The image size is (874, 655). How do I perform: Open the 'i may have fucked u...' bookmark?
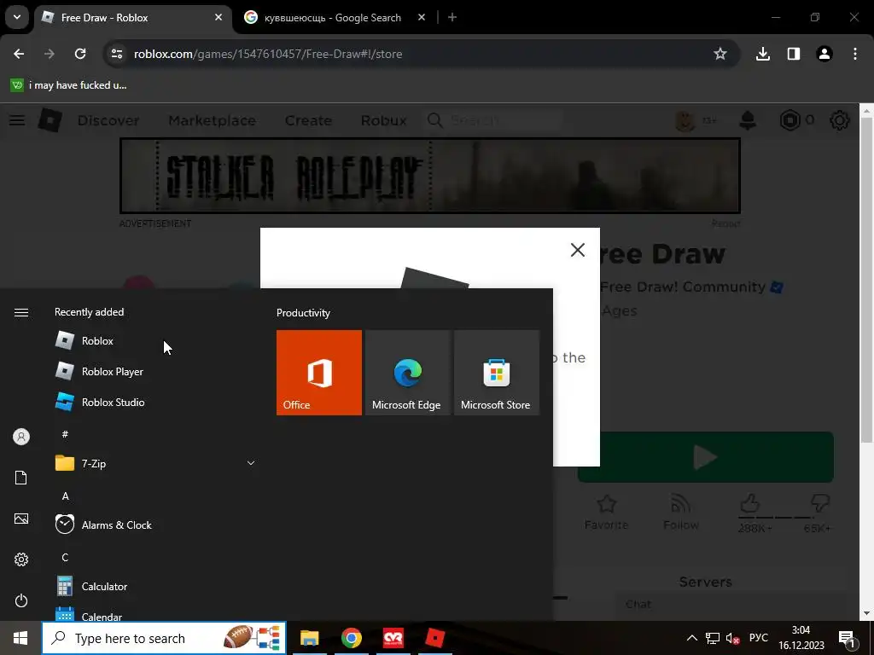[69, 85]
